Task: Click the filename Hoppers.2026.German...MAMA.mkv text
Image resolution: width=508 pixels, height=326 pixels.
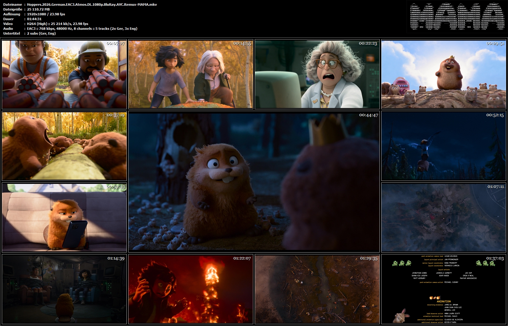Action: pyautogui.click(x=92, y=5)
